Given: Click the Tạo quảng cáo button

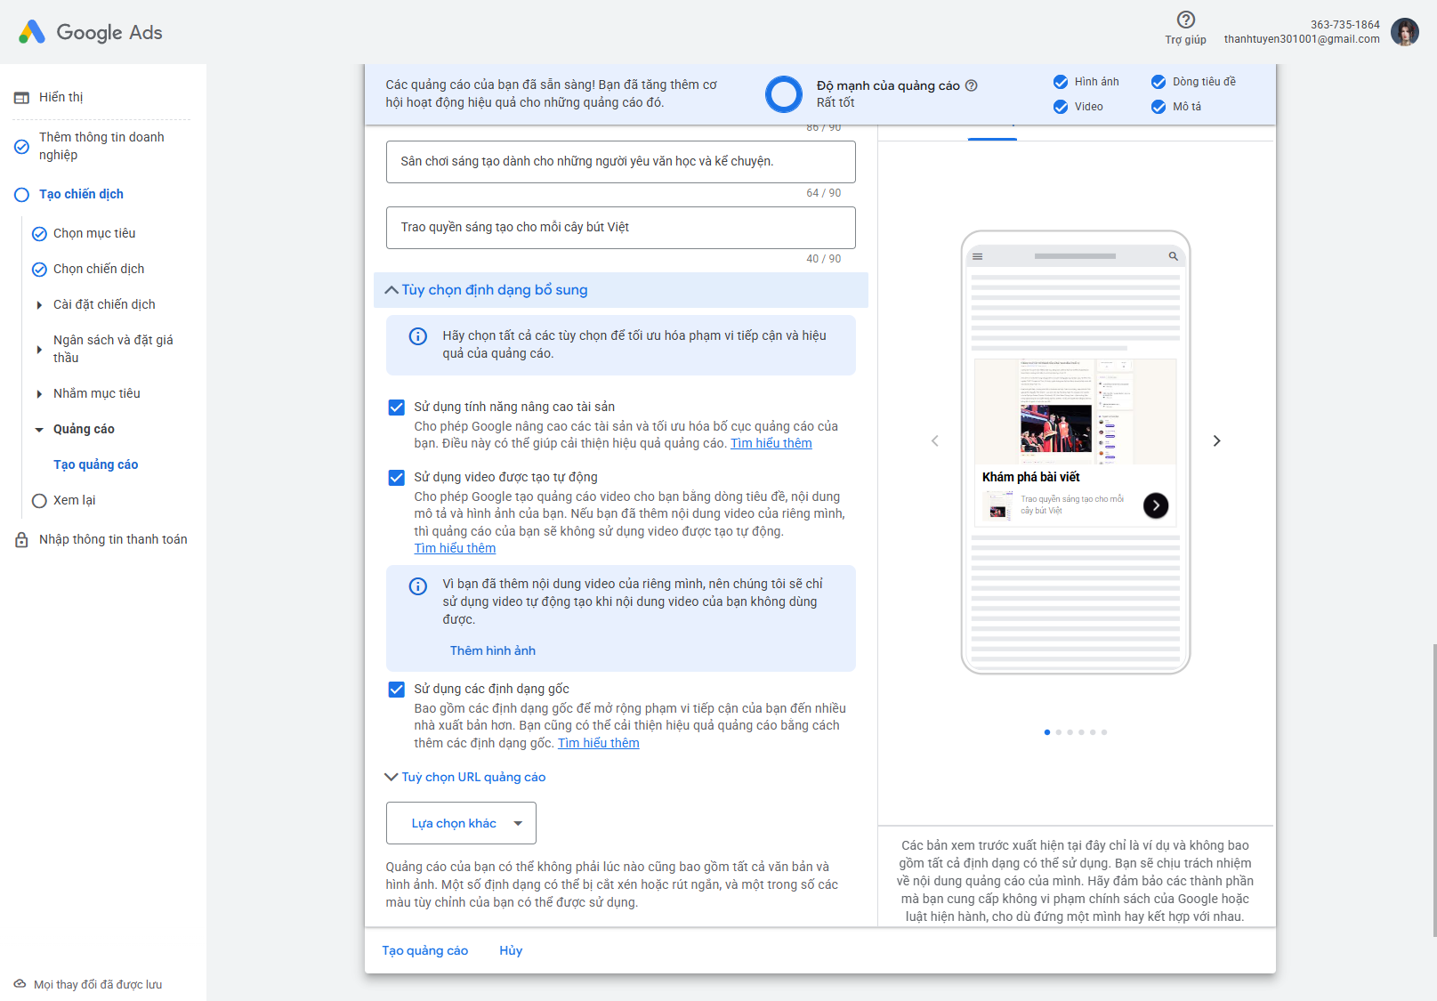Looking at the screenshot, I should (x=425, y=950).
